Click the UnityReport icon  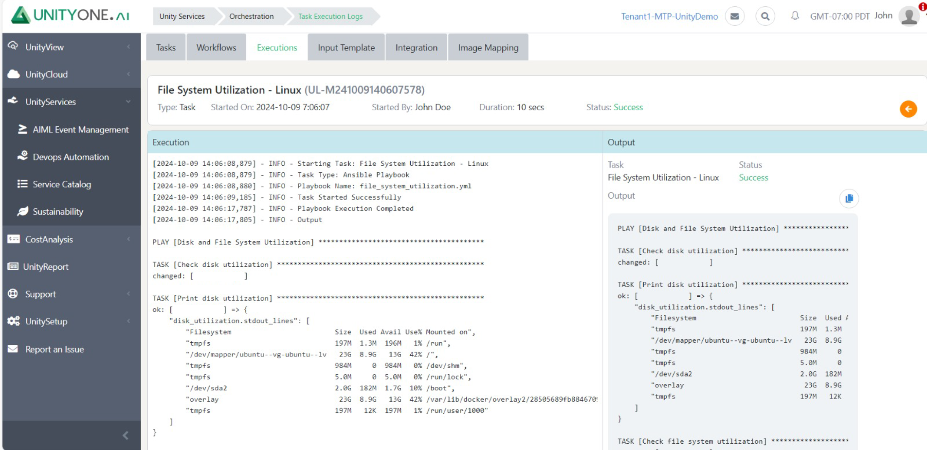(x=13, y=266)
